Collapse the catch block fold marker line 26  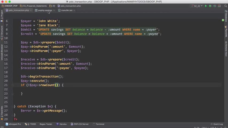tap(13, 106)
